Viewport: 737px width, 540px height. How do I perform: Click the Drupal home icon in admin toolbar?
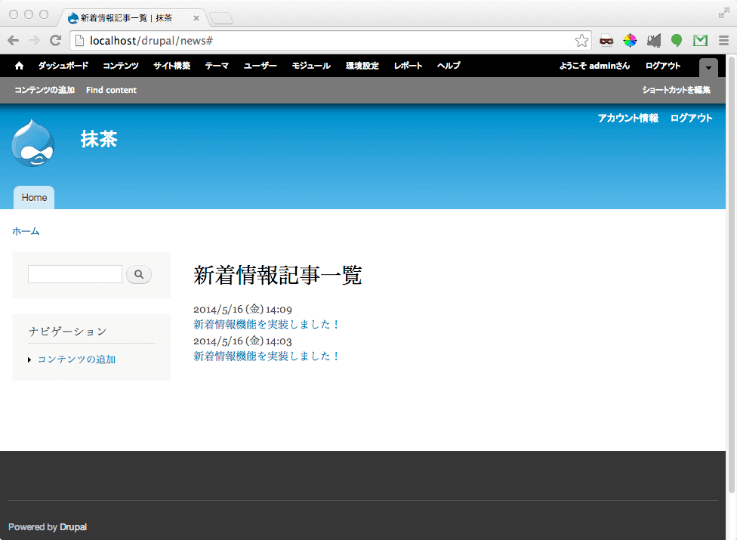pyautogui.click(x=19, y=66)
